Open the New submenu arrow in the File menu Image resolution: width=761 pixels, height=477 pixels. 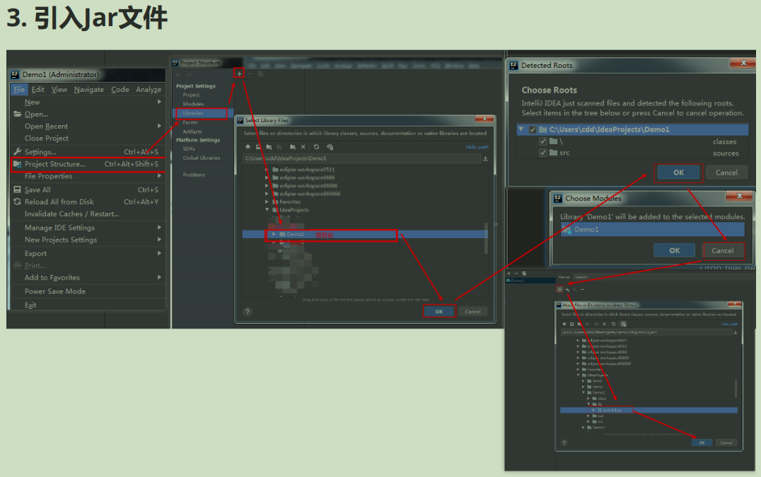point(159,102)
